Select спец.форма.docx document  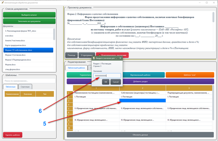coord(28,69)
